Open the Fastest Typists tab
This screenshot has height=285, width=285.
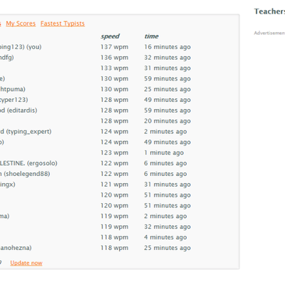pyautogui.click(x=63, y=24)
